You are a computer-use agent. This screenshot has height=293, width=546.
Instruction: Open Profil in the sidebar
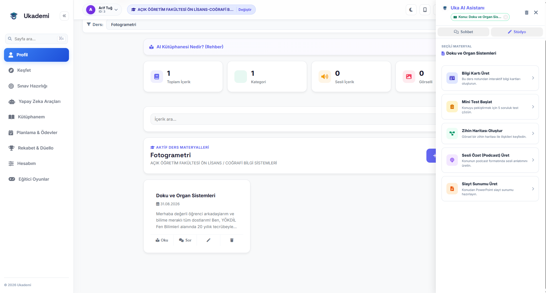pyautogui.click(x=36, y=55)
